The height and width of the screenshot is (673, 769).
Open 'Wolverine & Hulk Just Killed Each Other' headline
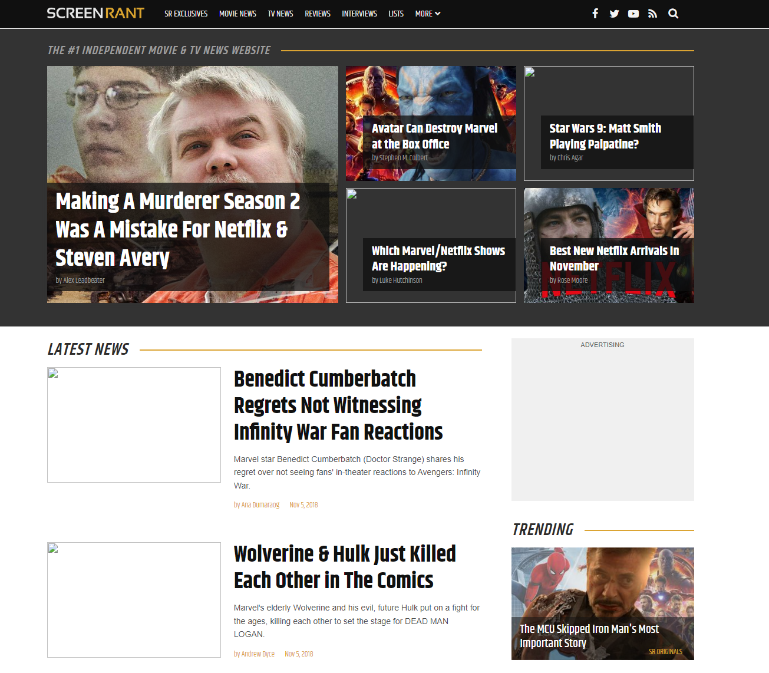coord(345,567)
